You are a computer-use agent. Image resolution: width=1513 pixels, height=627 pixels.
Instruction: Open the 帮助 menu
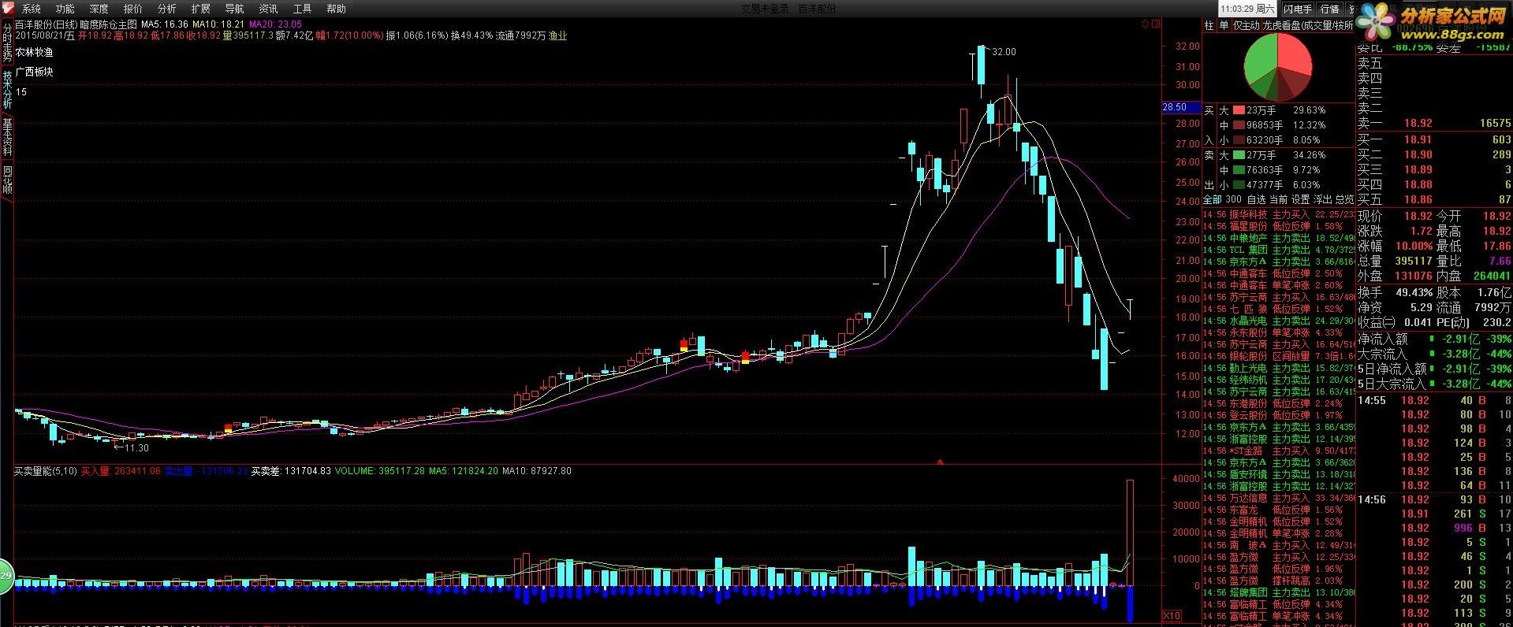tap(336, 9)
